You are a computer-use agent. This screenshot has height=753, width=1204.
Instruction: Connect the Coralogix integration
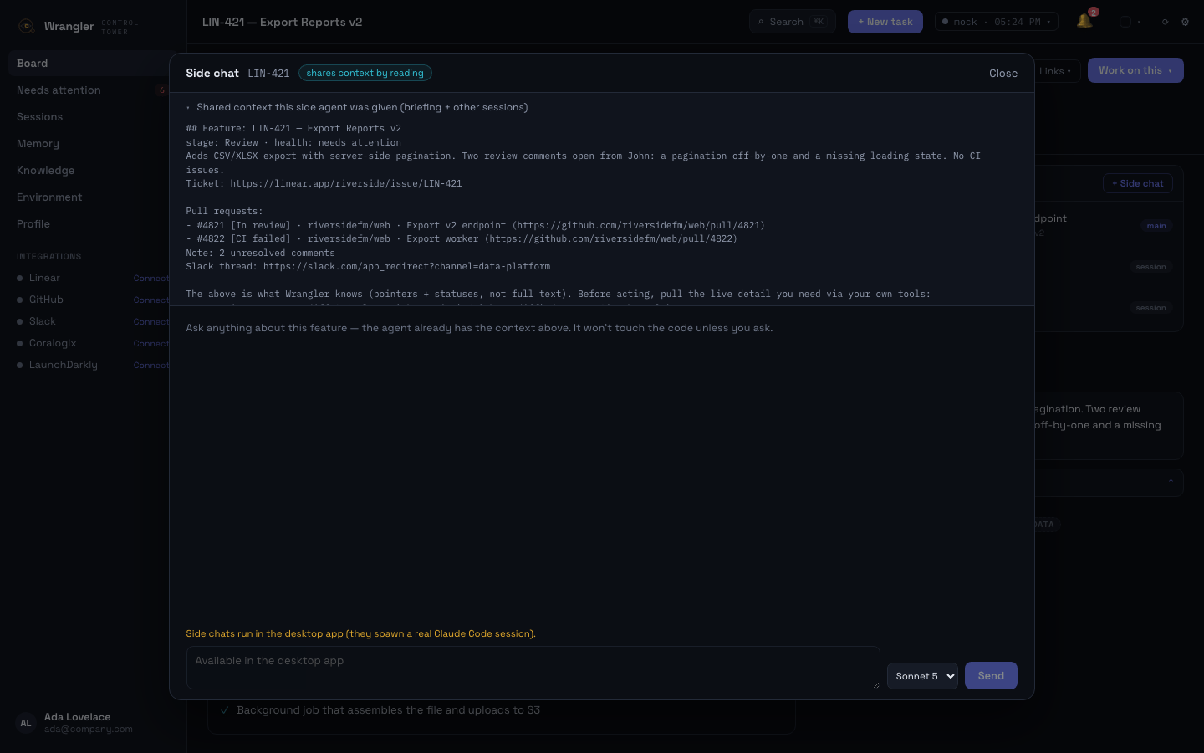coord(151,343)
